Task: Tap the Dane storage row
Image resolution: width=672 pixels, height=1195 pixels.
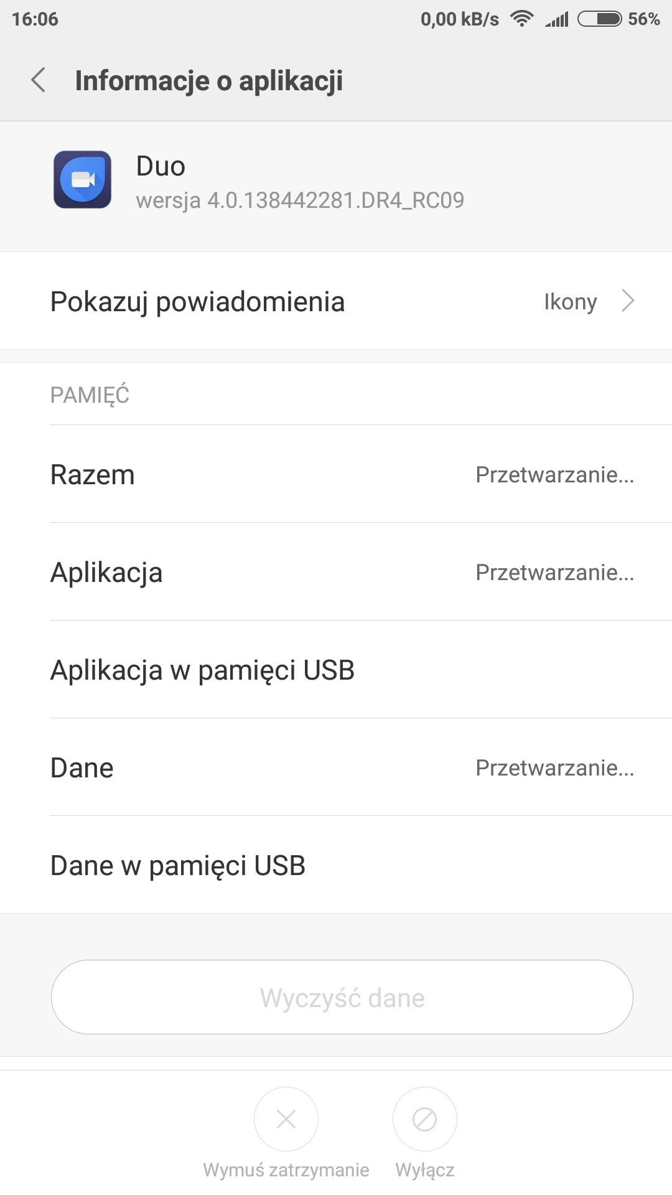Action: pos(336,768)
